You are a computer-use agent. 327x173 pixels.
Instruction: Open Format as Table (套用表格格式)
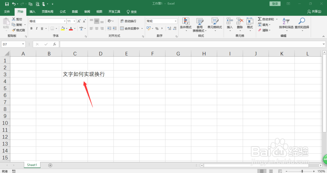199,25
